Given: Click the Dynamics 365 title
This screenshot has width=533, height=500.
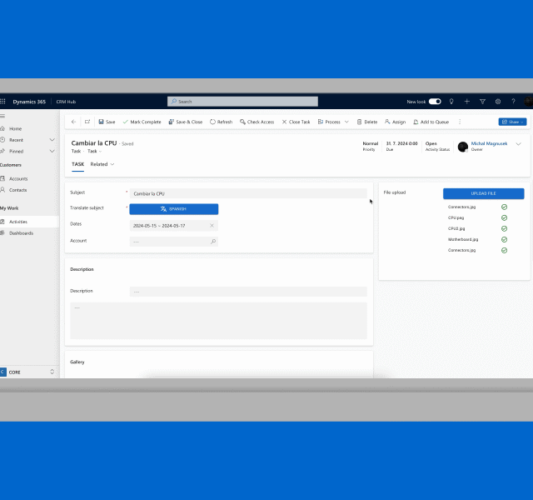Looking at the screenshot, I should [29, 102].
